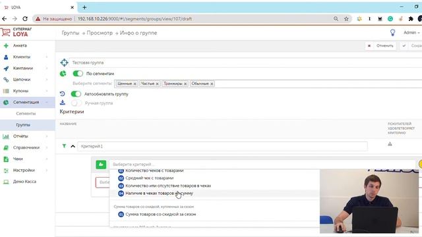
Task: Select the Группы submenu item
Action: coord(23,124)
